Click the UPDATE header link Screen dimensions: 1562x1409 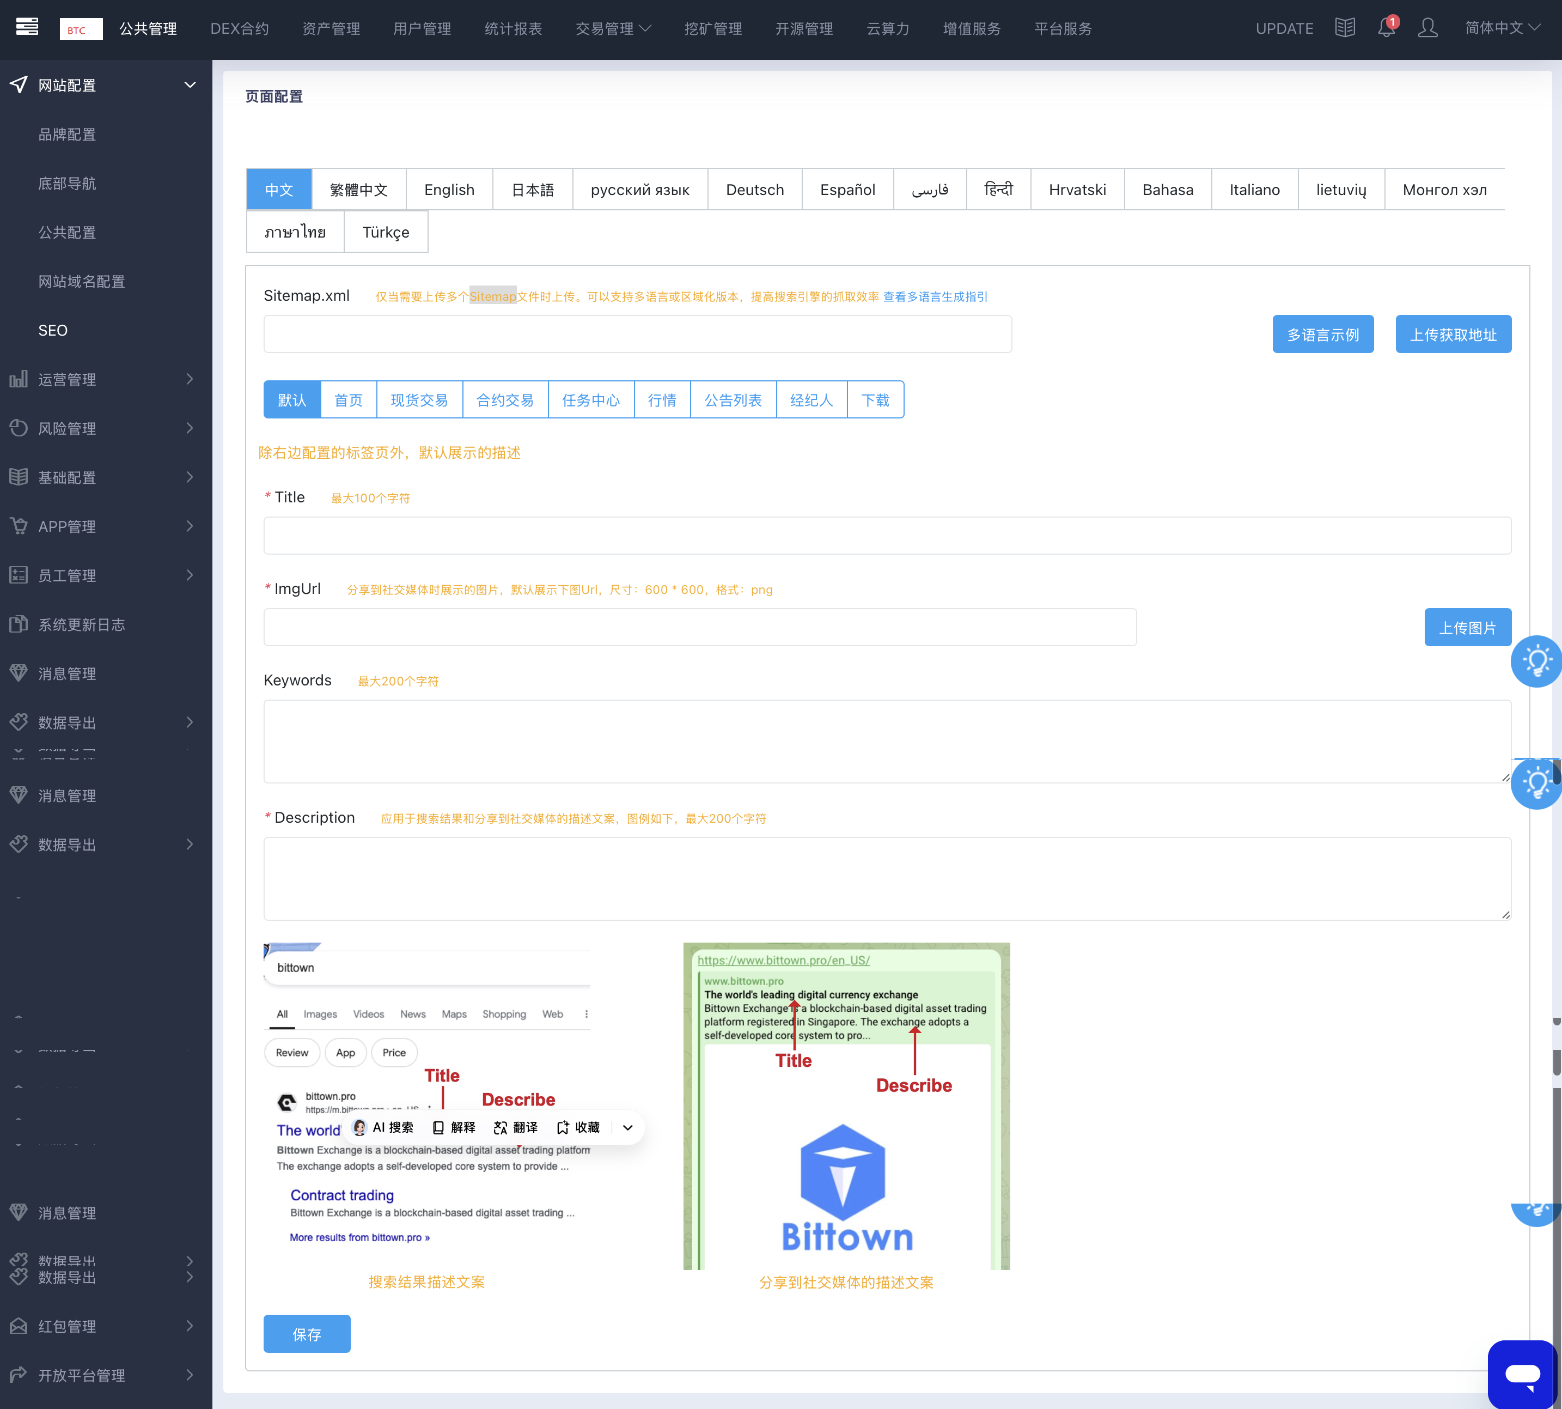1284,29
